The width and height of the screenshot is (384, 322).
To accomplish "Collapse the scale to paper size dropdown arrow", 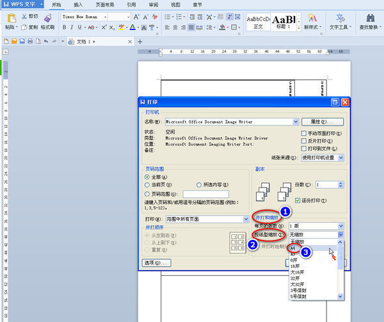I will tap(340, 234).
